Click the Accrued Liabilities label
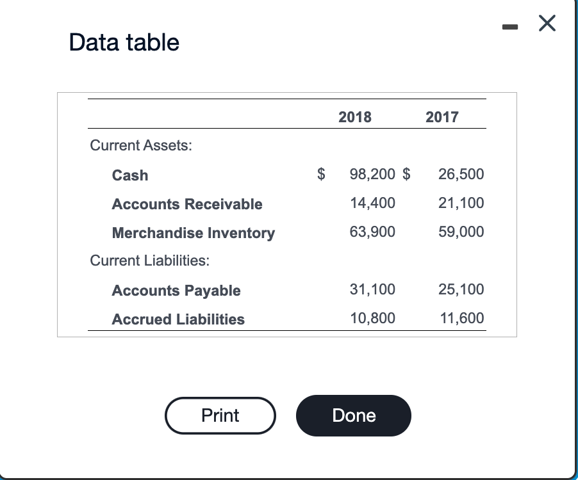 coord(178,319)
